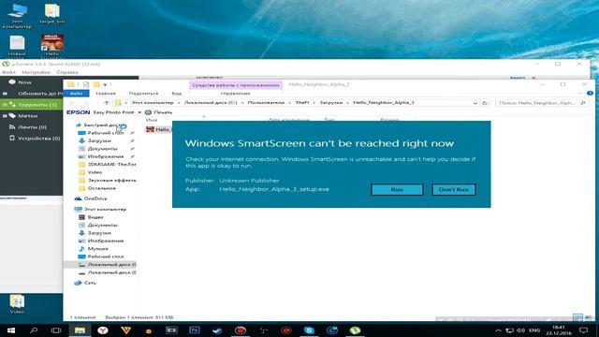The width and height of the screenshot is (599, 337).
Task: Switch to details view icon in Explorer status bar
Action: point(577,317)
